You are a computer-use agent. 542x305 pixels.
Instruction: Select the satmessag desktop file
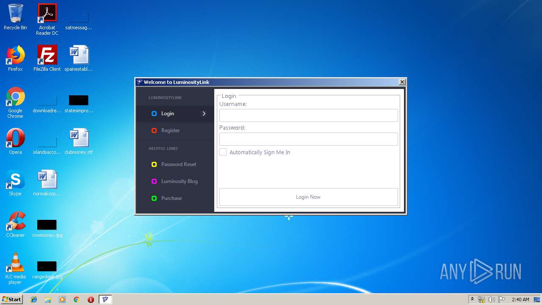[79, 20]
